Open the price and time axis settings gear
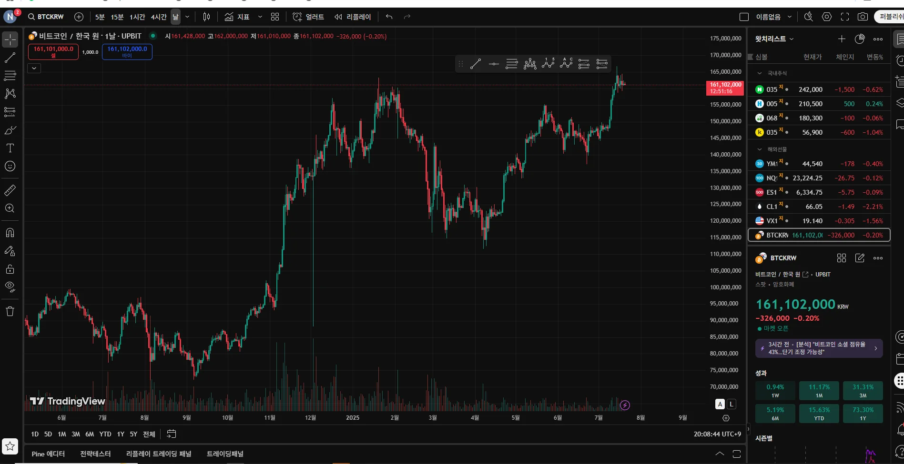 (726, 418)
